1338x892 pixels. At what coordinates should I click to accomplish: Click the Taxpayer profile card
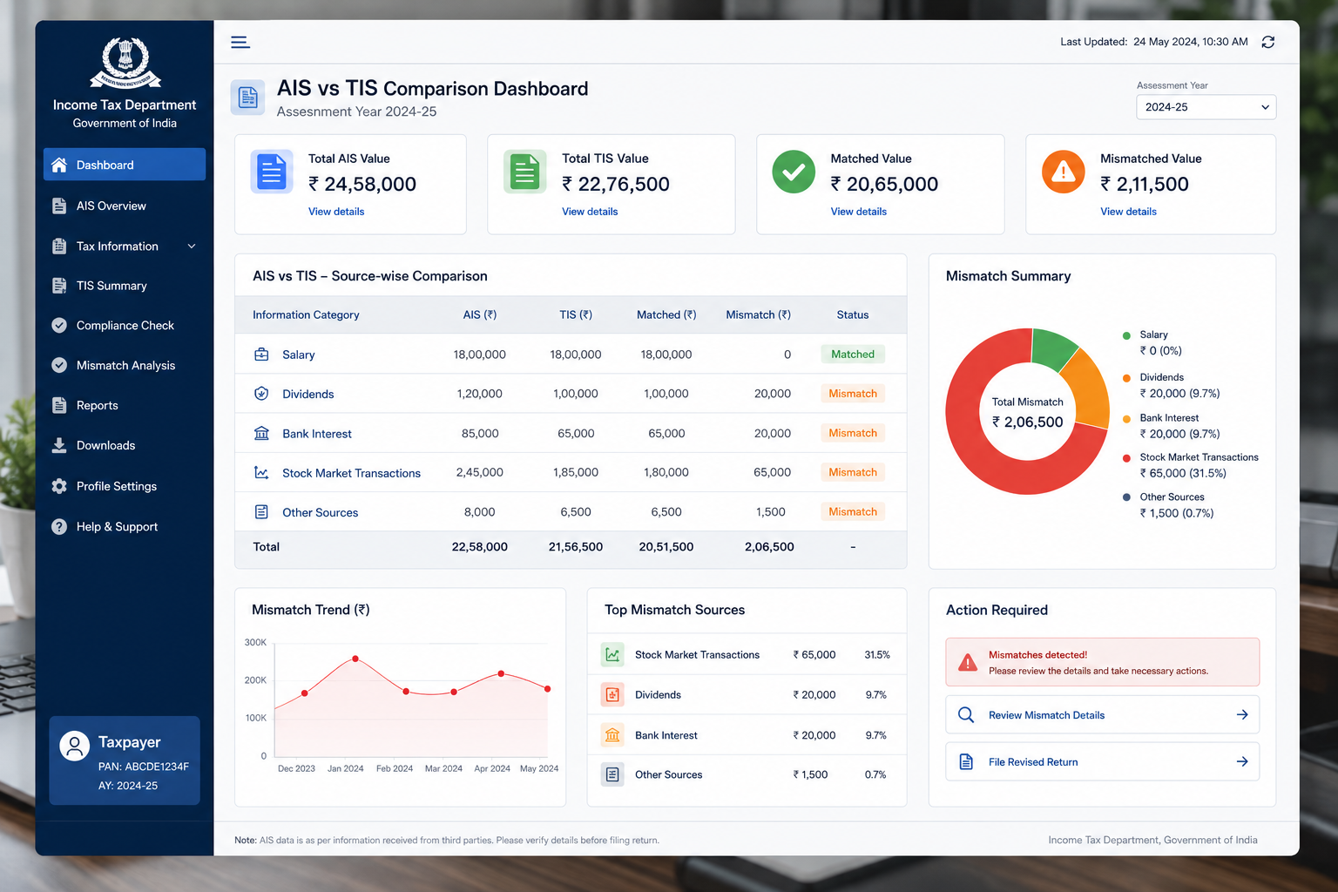(x=125, y=760)
